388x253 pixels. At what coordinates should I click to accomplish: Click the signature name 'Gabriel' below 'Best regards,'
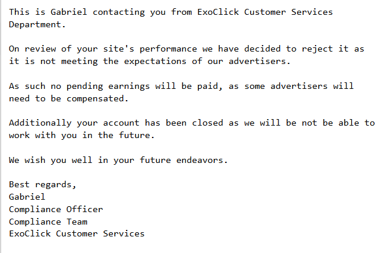27,197
